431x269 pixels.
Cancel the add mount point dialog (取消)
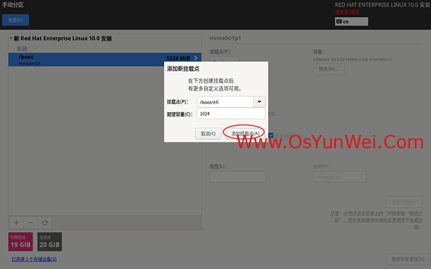[x=208, y=133]
